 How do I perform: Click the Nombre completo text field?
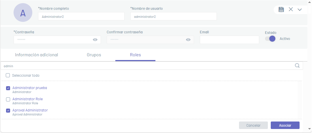81,16
